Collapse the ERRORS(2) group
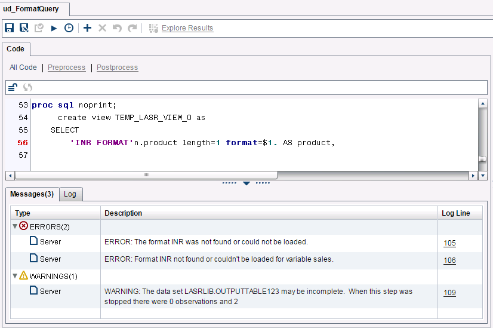493x328 pixels. [x=15, y=226]
